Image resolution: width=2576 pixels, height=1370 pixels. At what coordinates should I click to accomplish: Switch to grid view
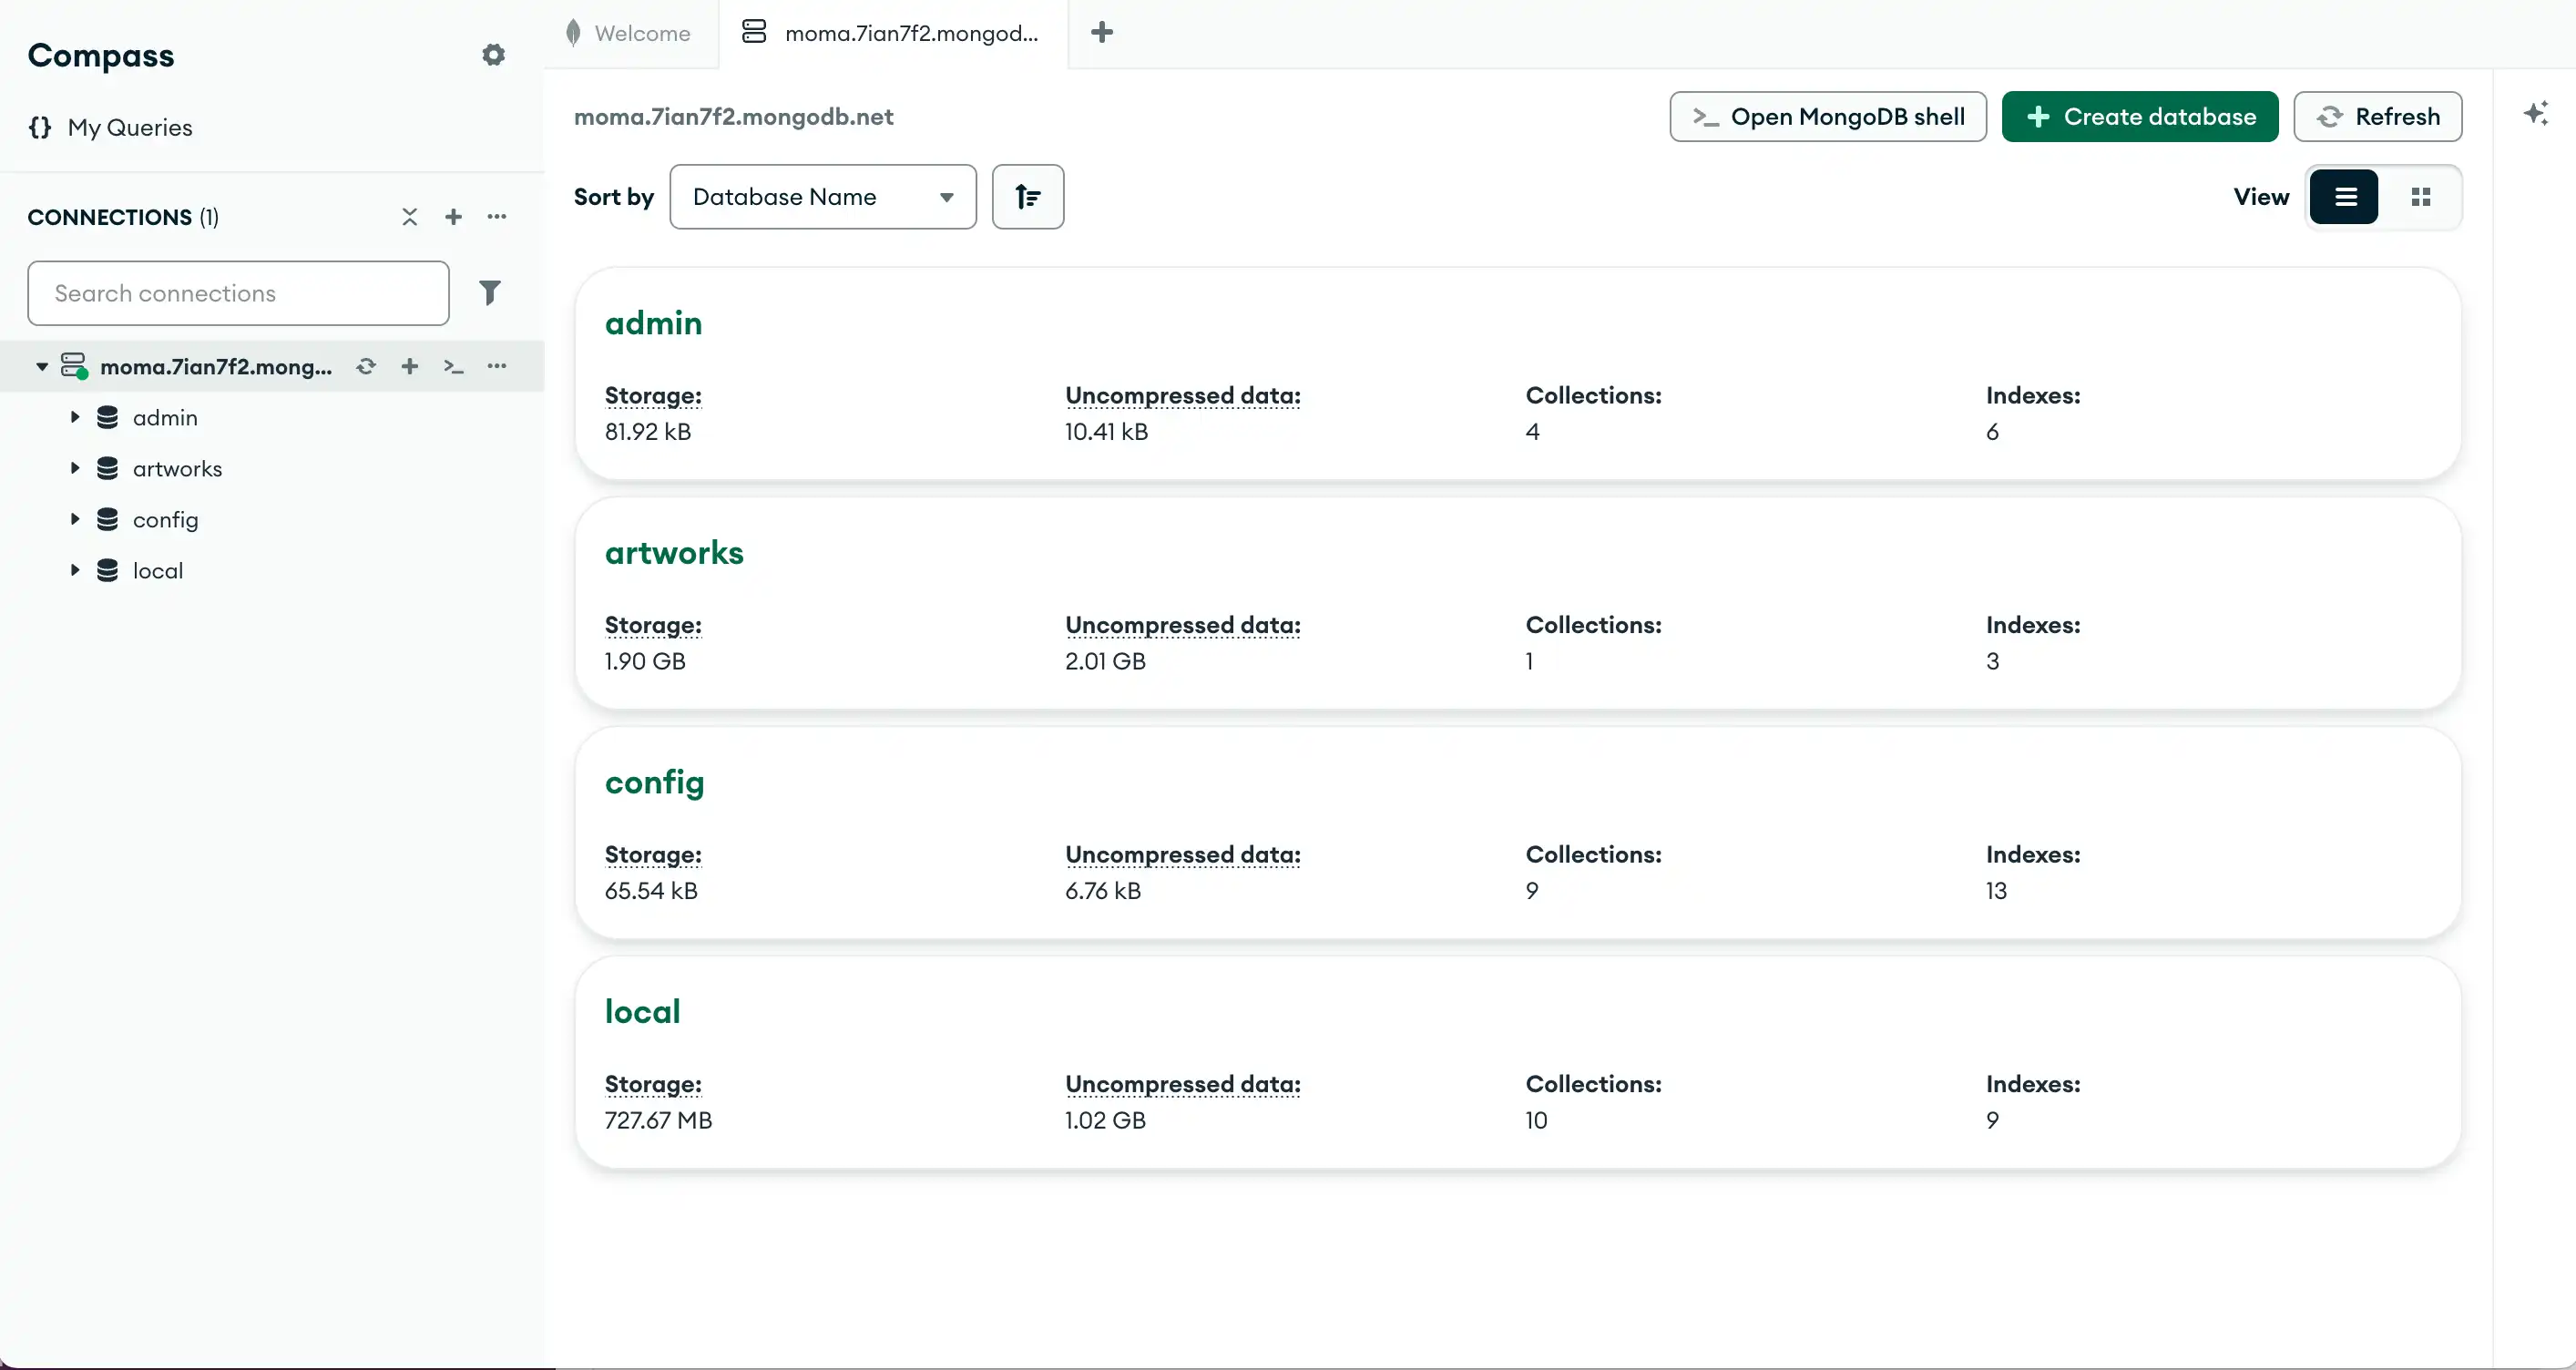(x=2420, y=197)
